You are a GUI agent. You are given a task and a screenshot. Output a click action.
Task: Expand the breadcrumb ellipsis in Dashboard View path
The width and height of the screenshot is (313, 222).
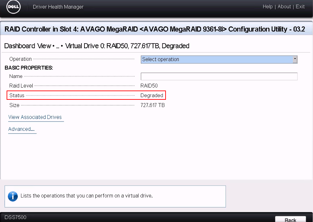58,46
